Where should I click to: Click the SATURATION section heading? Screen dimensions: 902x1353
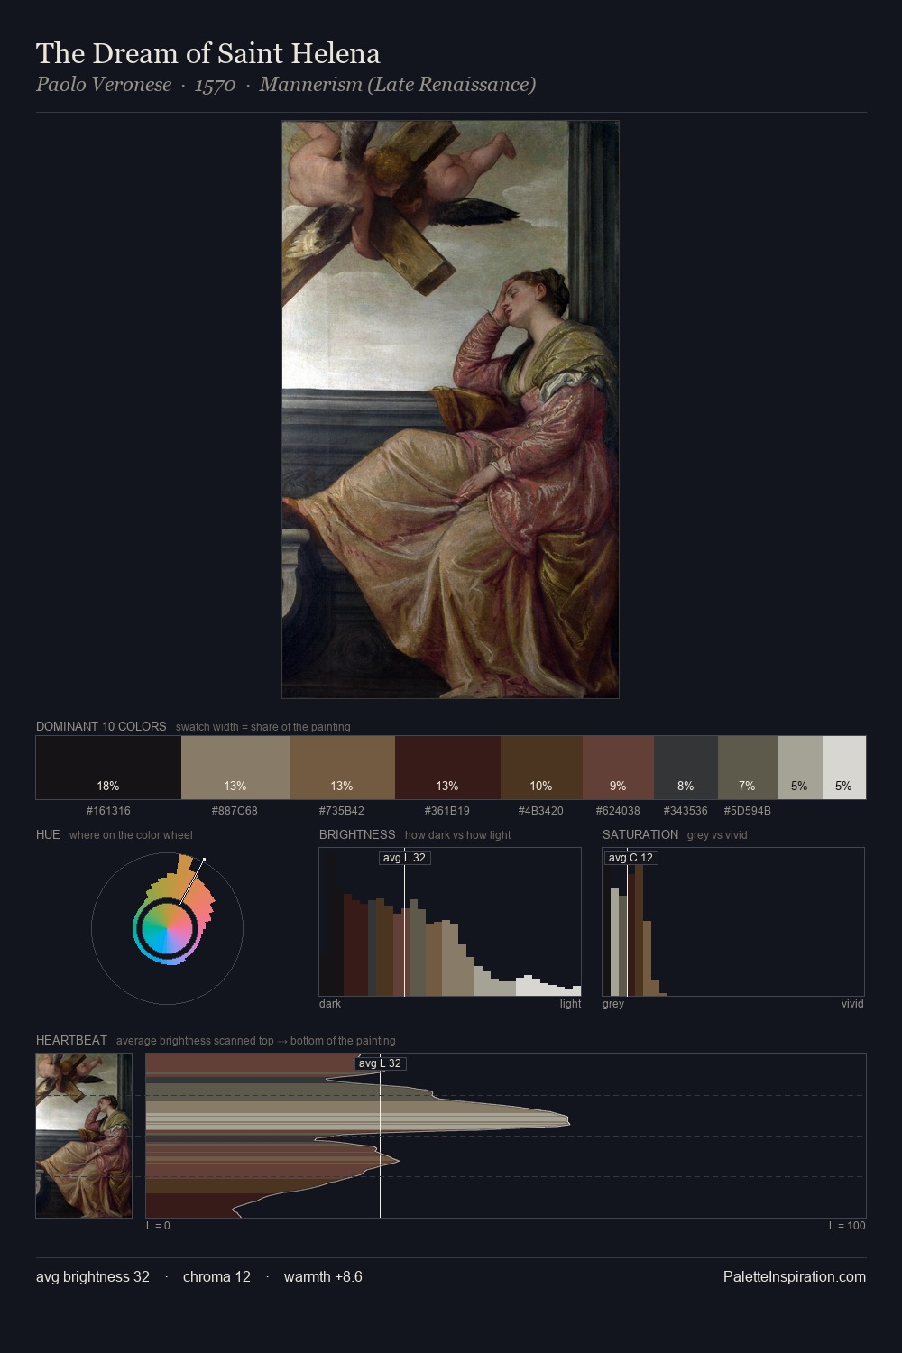[640, 834]
